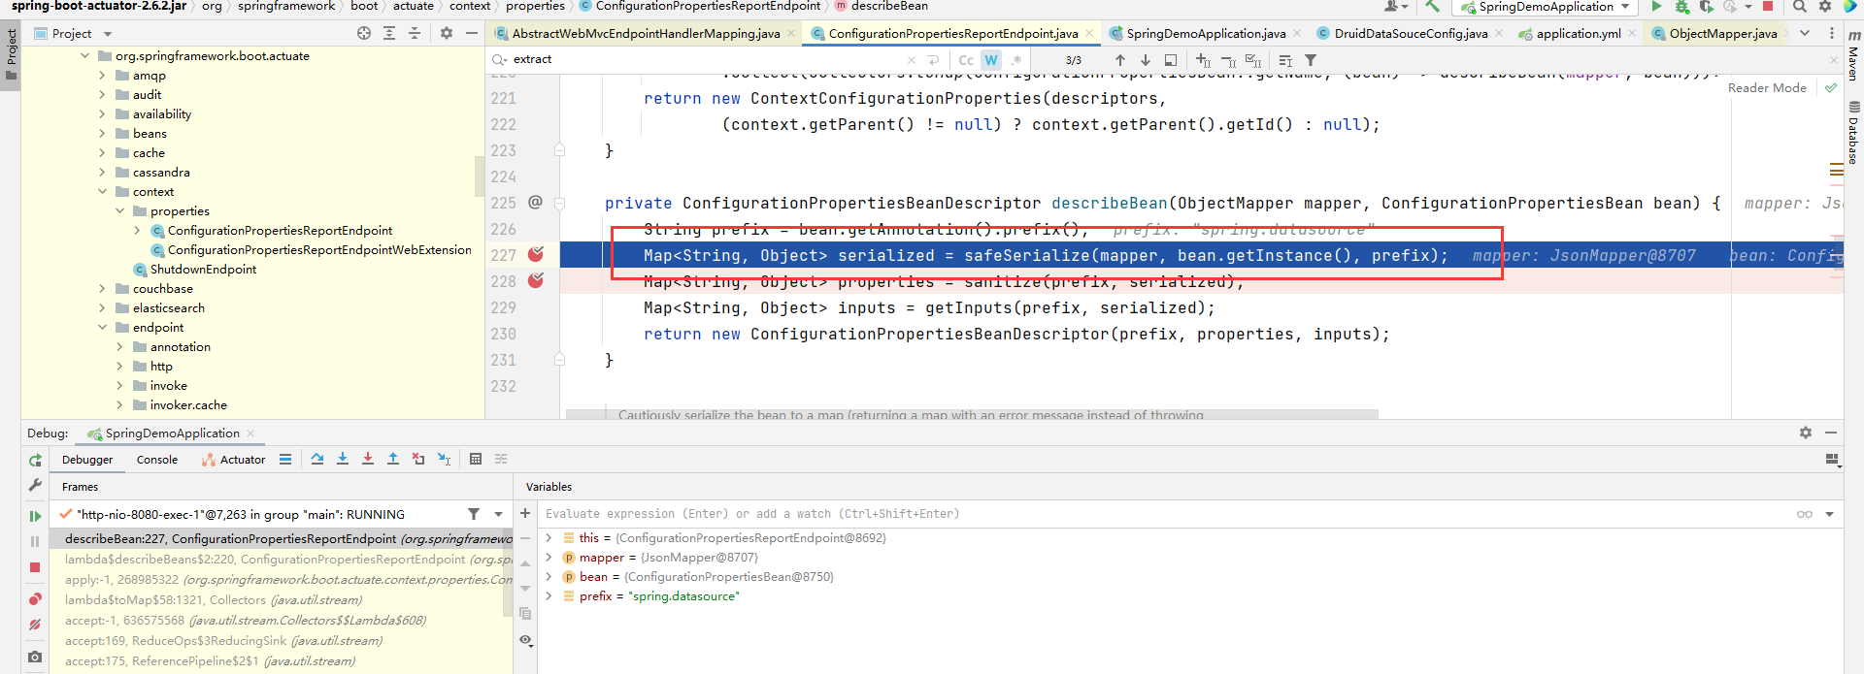Open Project panel gear options
1864x674 pixels.
pos(447,33)
